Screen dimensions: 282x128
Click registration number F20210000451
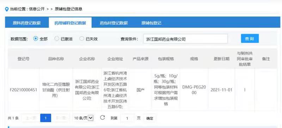point(23,90)
